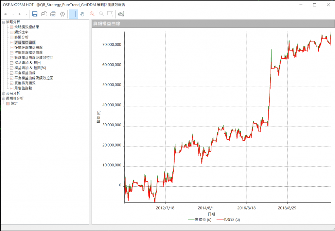Click the page setup icon beside save
The width and height of the screenshot is (335, 231).
click(x=44, y=14)
